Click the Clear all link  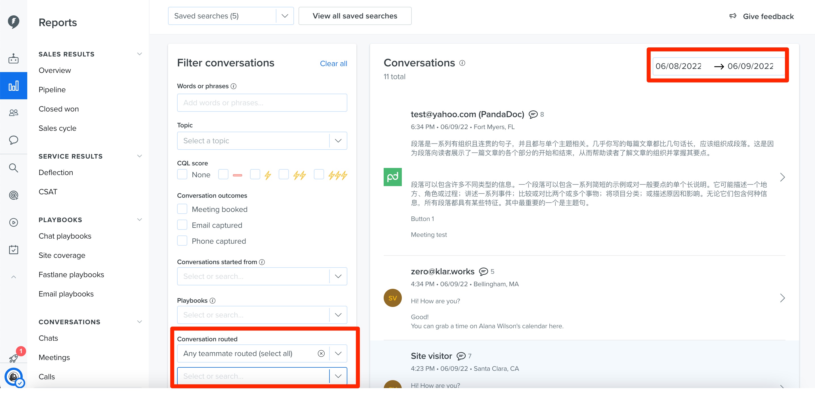tap(333, 64)
